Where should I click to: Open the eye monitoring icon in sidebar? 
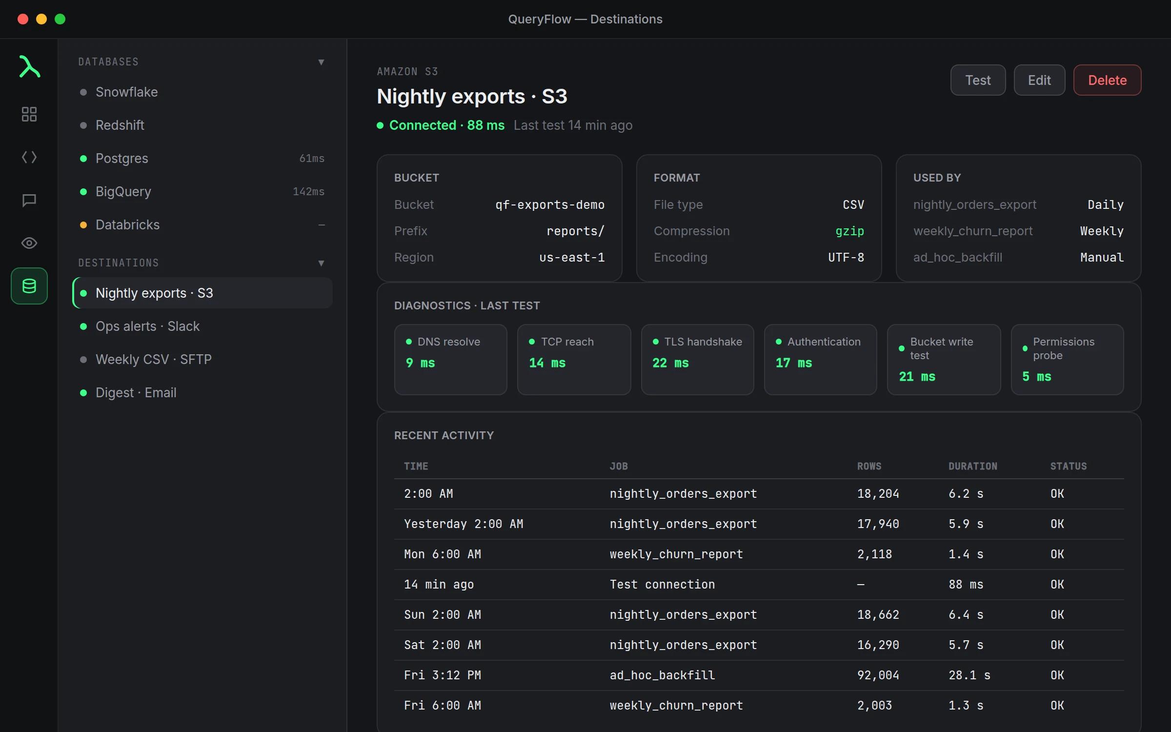[29, 243]
